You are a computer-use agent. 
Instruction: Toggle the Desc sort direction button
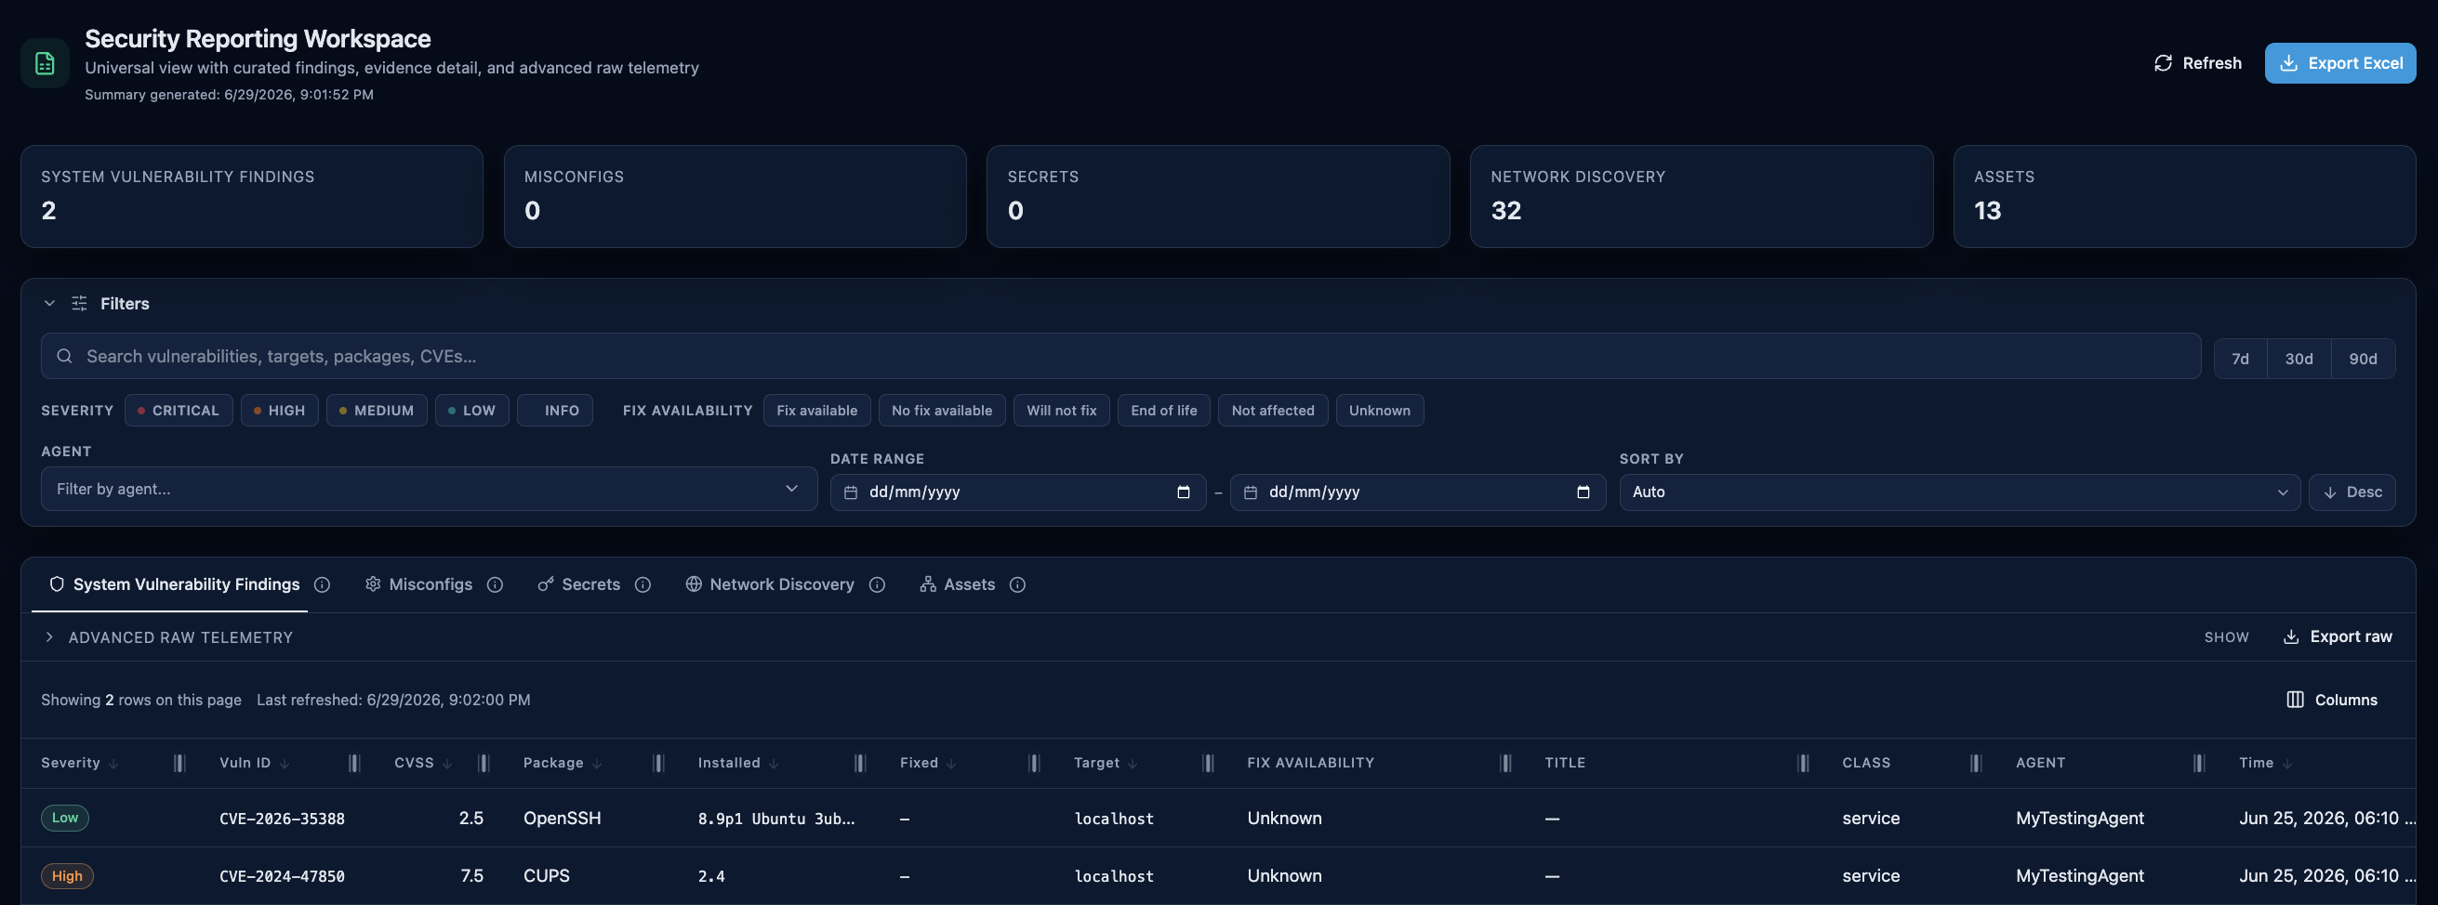(2352, 492)
